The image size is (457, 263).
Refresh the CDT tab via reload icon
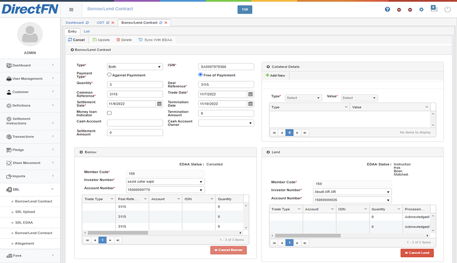(x=108, y=23)
